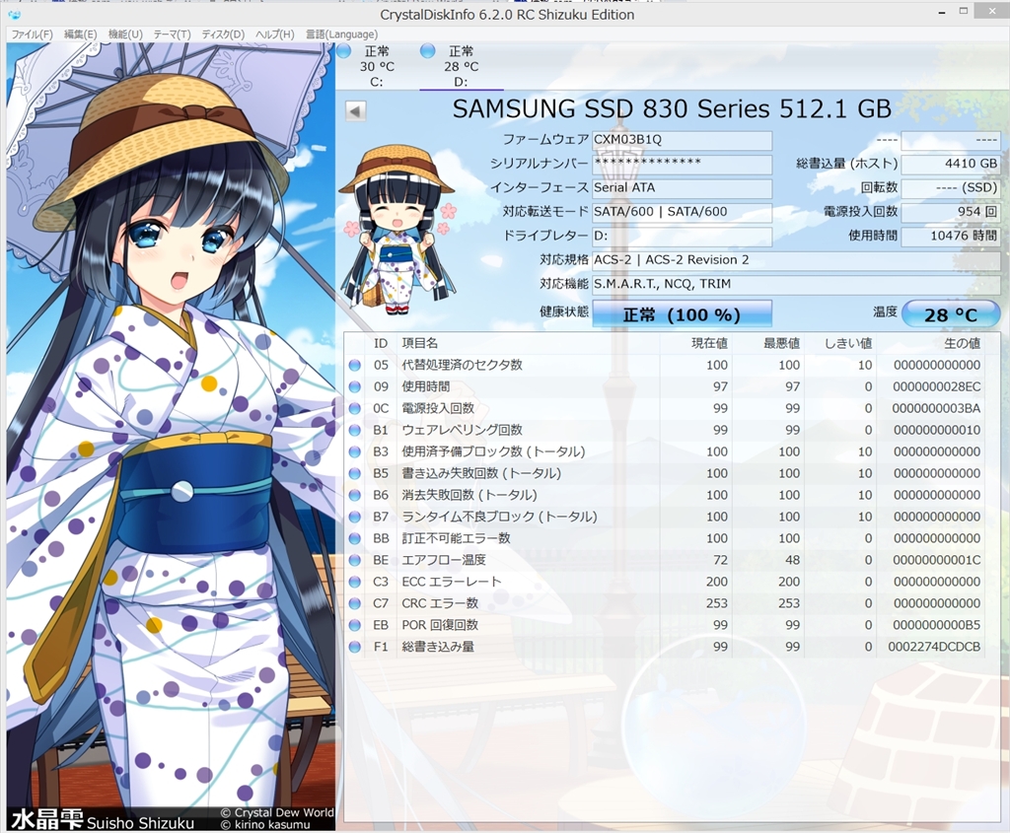
Task: Select the エアフロー温度 attribute name
Action: coord(444,560)
